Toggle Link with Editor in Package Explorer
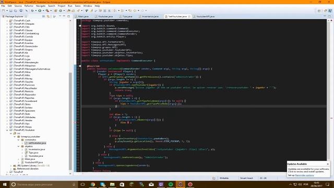 click(x=48, y=16)
